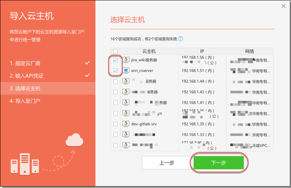This screenshot has height=188, width=291.
Task: Click the dev-gitlab-srv host name
Action: pyautogui.click(x=144, y=124)
